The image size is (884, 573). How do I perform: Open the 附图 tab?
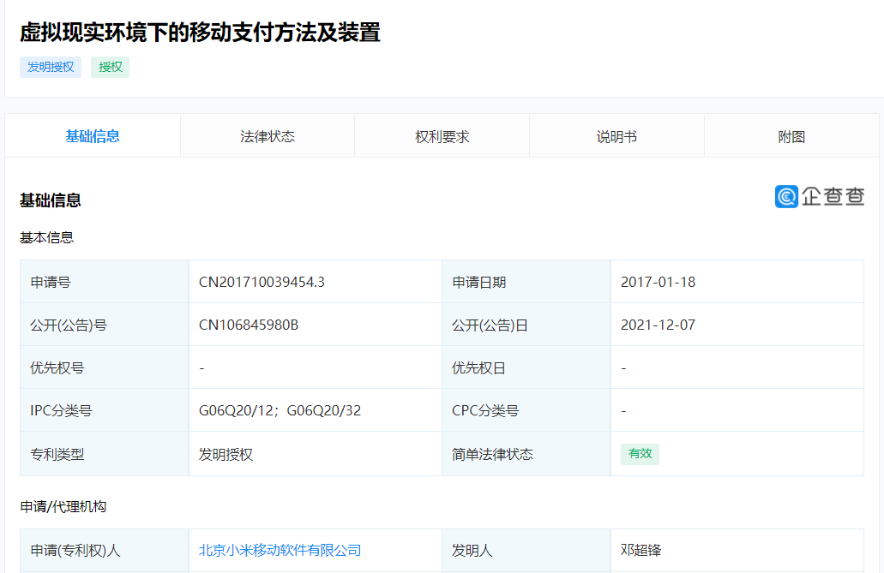click(x=791, y=135)
